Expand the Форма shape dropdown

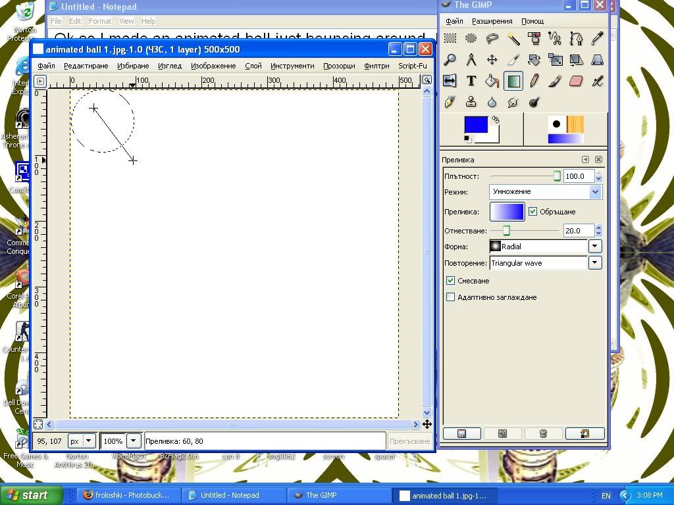click(595, 247)
